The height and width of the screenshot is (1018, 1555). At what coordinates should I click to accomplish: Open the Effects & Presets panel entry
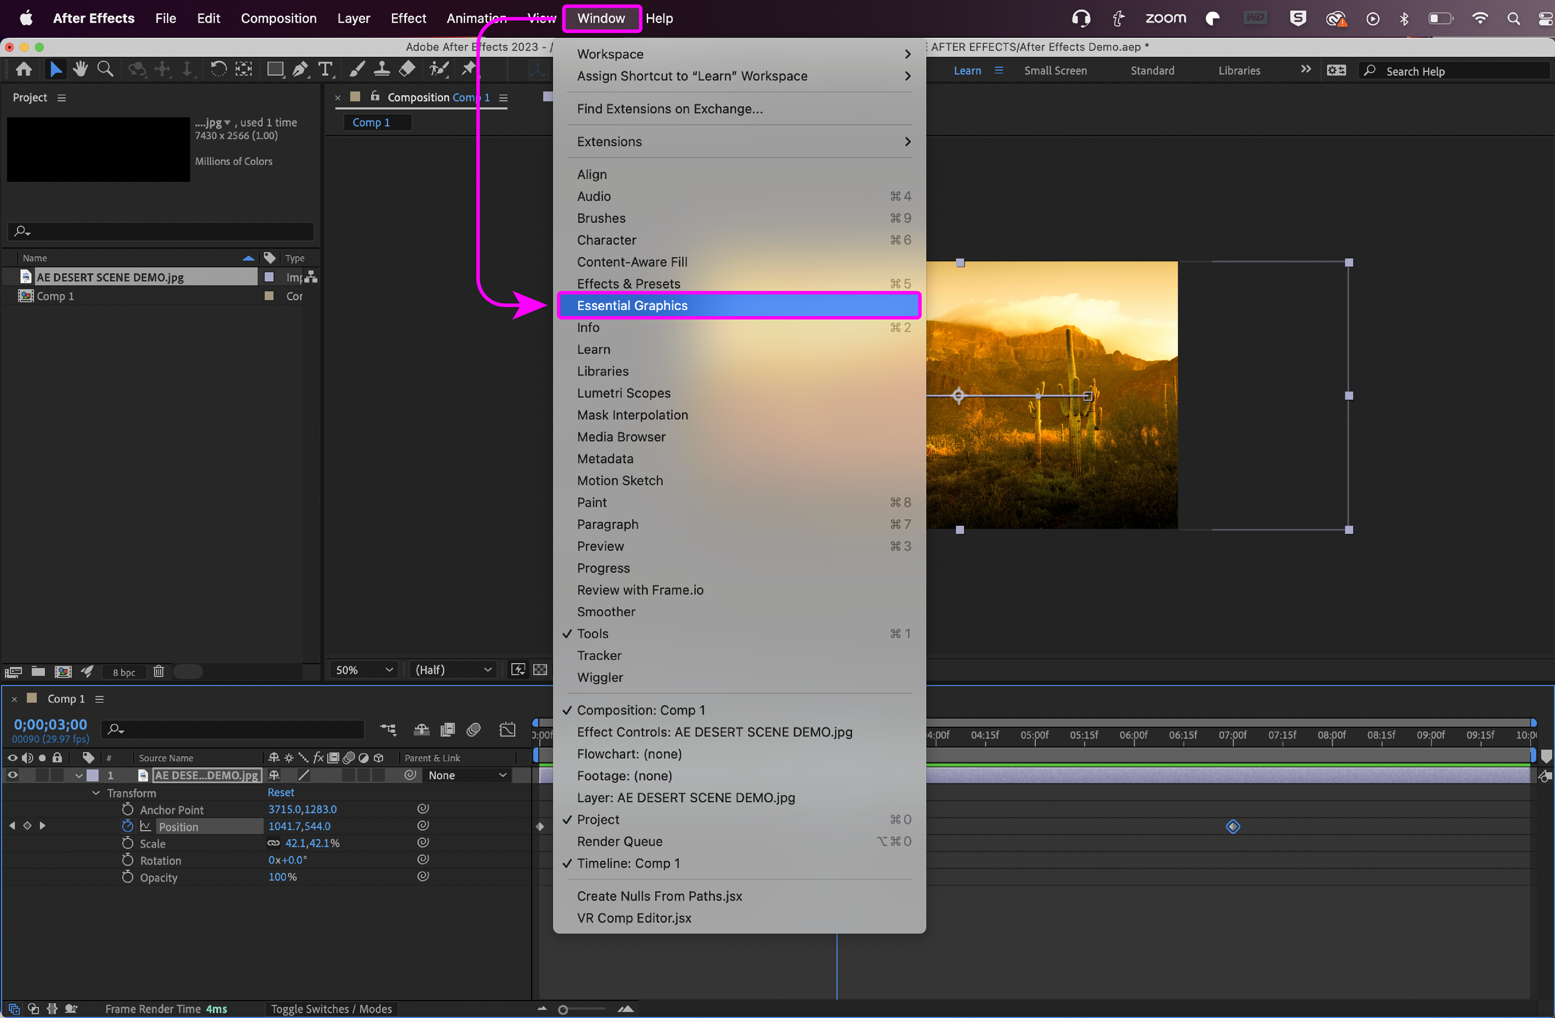click(x=628, y=283)
